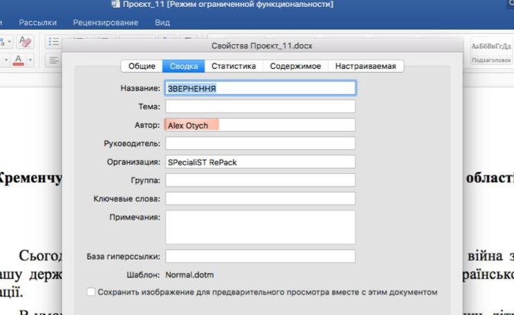Switch to the Общие tab
Viewport: 514px width, 315px height.
[x=142, y=66]
